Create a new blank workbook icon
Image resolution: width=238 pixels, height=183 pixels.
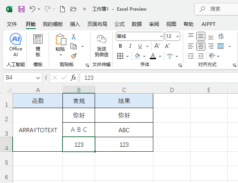tap(62, 9)
